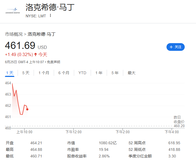
Task: Click the 昨日收盘价 460.20 label
Action: point(179,121)
